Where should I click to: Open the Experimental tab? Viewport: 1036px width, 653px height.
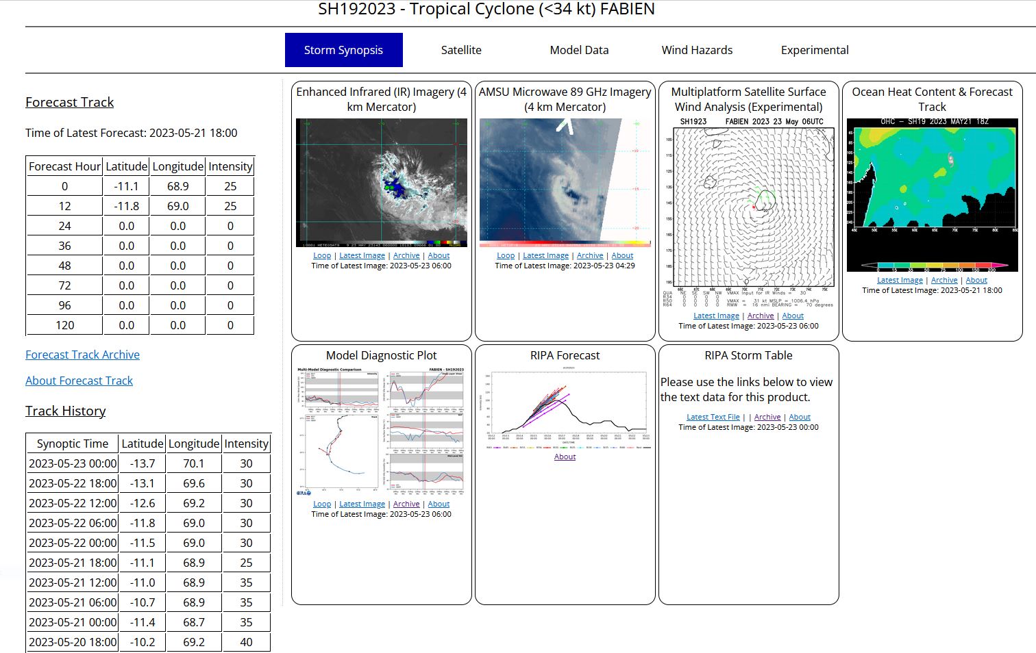coord(815,50)
